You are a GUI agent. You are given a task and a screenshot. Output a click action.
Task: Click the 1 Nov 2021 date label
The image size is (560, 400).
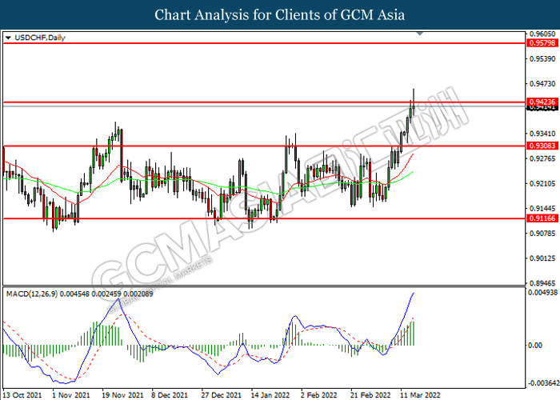[x=71, y=395]
